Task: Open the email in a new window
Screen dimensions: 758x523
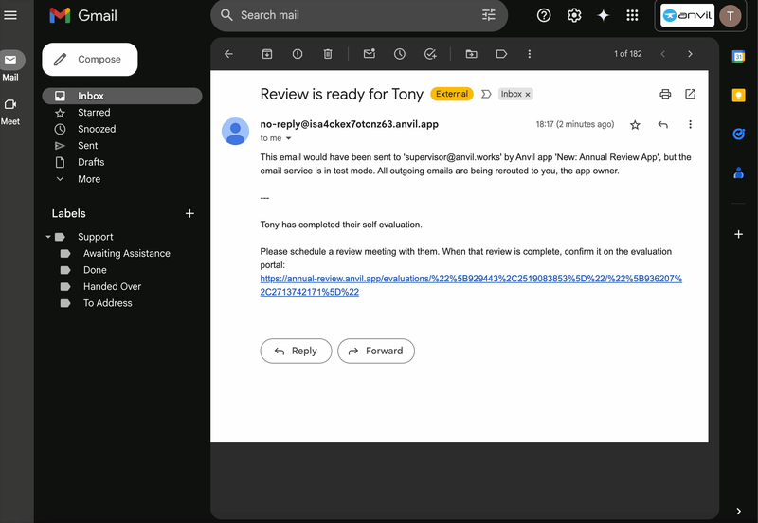Action: coord(690,94)
